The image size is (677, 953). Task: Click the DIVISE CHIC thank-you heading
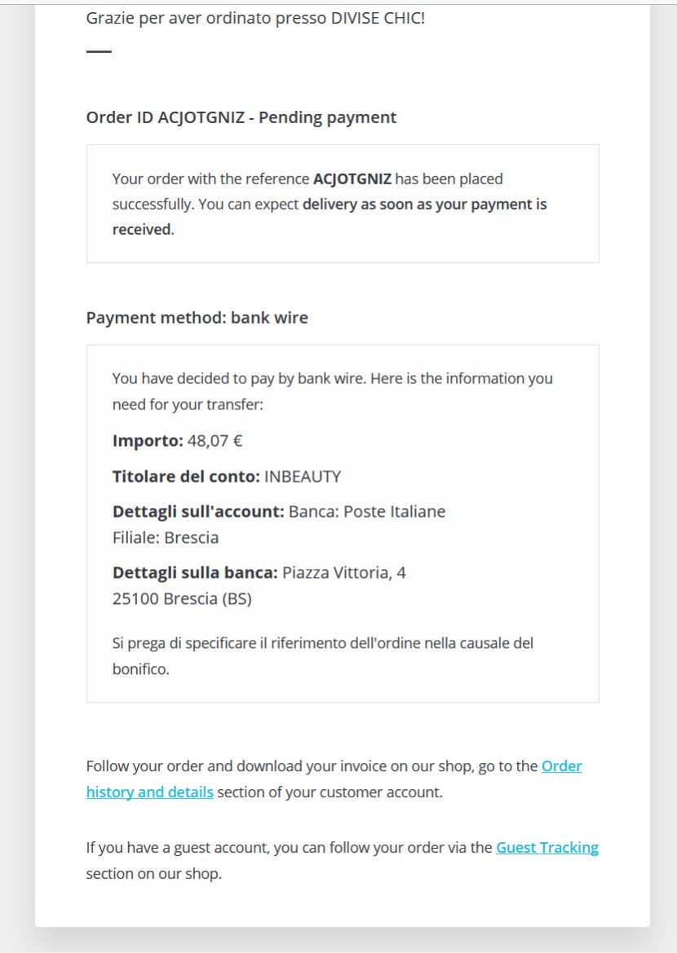pyautogui.click(x=255, y=18)
